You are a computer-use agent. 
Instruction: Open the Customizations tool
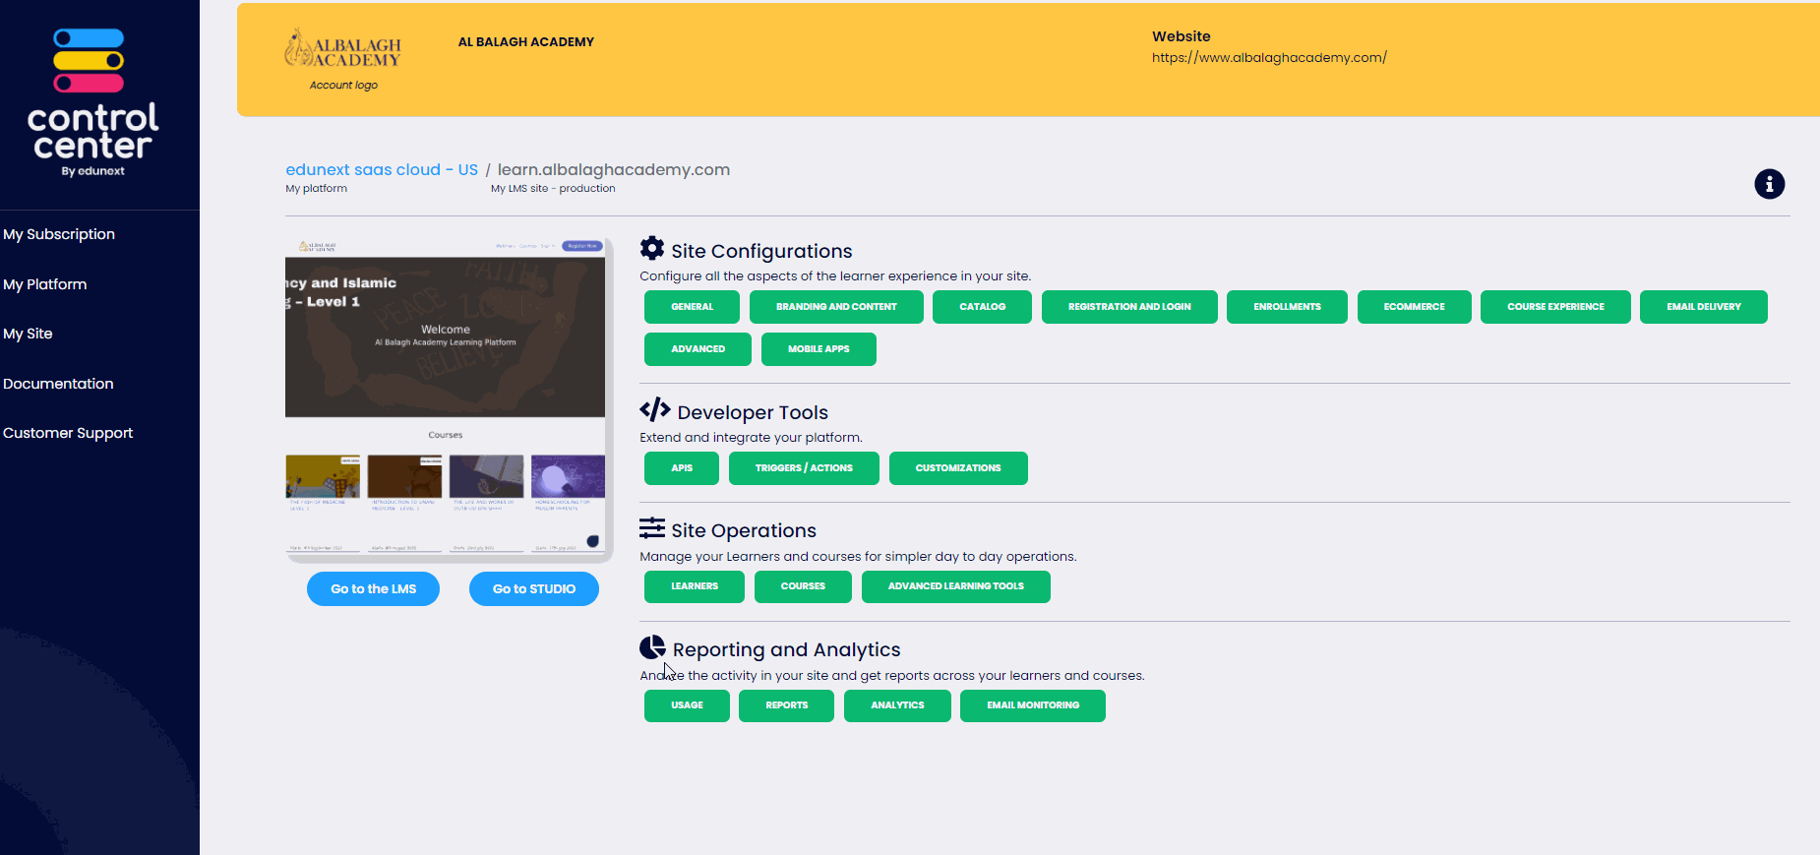958,468
